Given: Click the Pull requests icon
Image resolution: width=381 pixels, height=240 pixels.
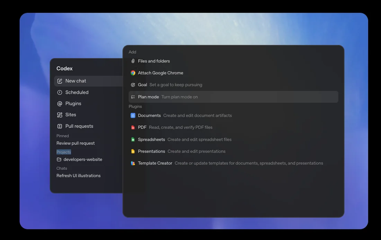Looking at the screenshot, I should [x=60, y=126].
